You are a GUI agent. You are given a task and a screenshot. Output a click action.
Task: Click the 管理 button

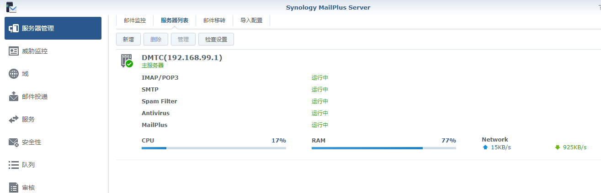(183, 40)
